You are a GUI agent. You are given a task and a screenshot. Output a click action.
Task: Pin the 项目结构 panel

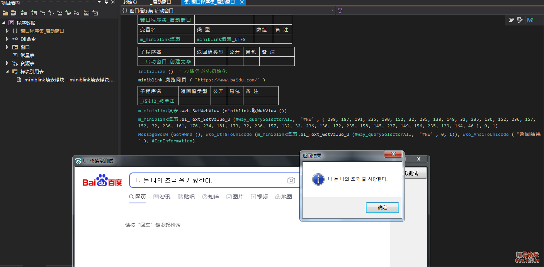[x=107, y=2]
